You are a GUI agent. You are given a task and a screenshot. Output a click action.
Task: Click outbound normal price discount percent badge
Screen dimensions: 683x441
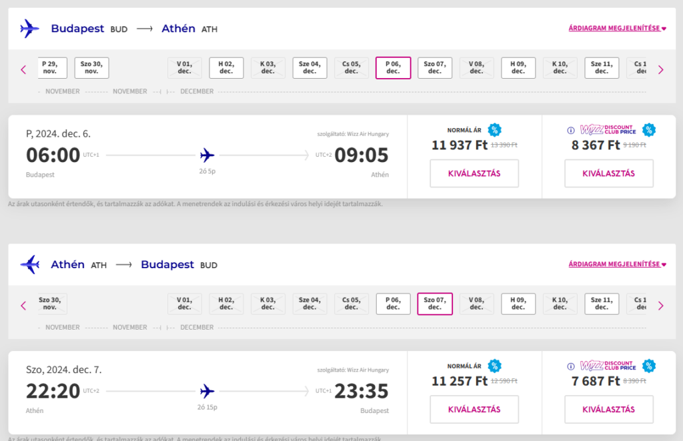coord(494,130)
